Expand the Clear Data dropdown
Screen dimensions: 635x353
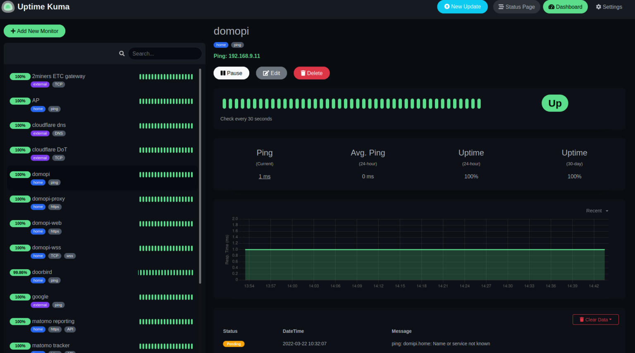(595, 319)
